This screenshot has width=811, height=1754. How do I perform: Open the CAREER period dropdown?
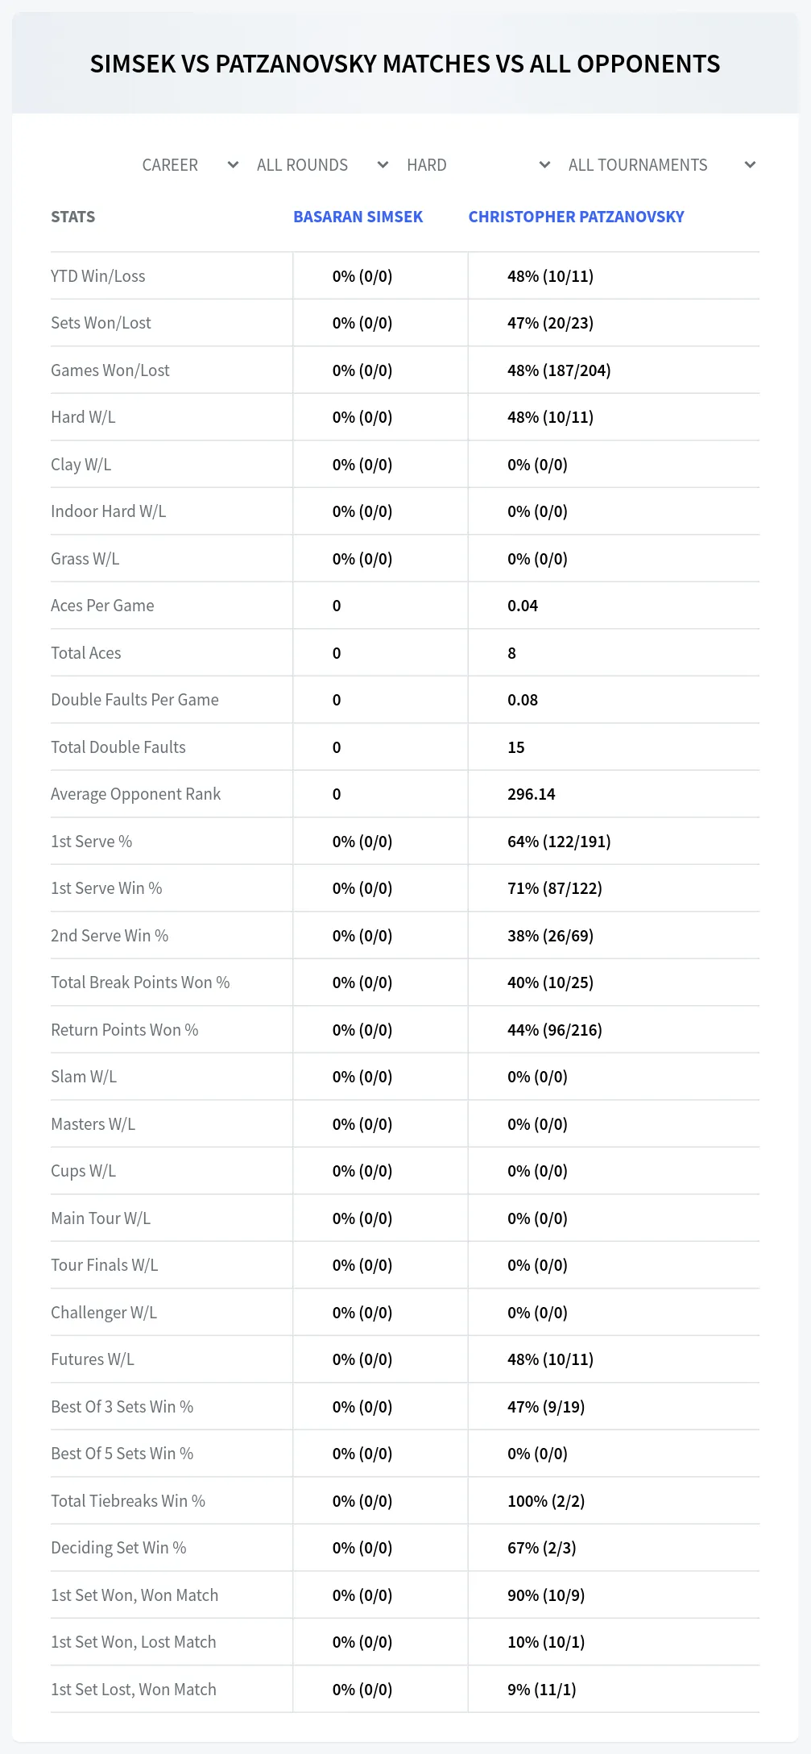click(x=189, y=165)
